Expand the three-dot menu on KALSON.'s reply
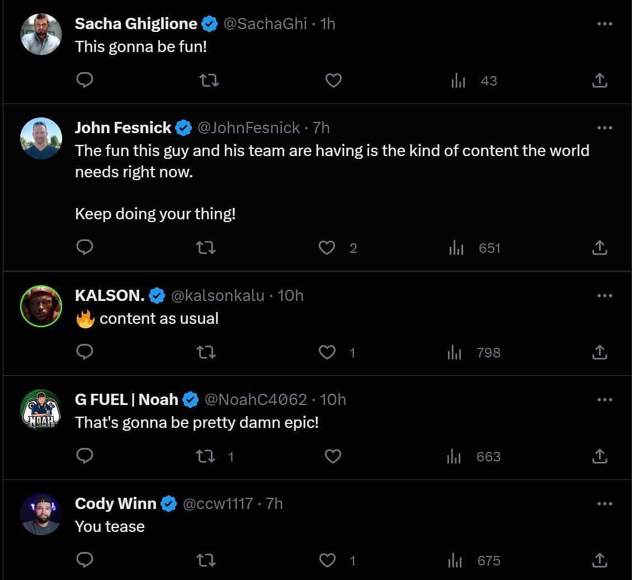The image size is (632, 580). point(605,295)
